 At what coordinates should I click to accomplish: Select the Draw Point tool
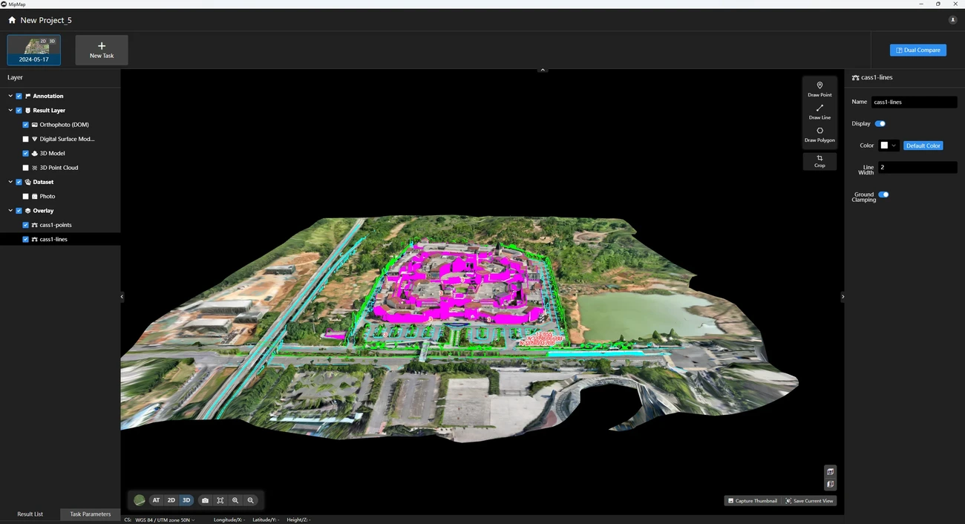tap(820, 89)
